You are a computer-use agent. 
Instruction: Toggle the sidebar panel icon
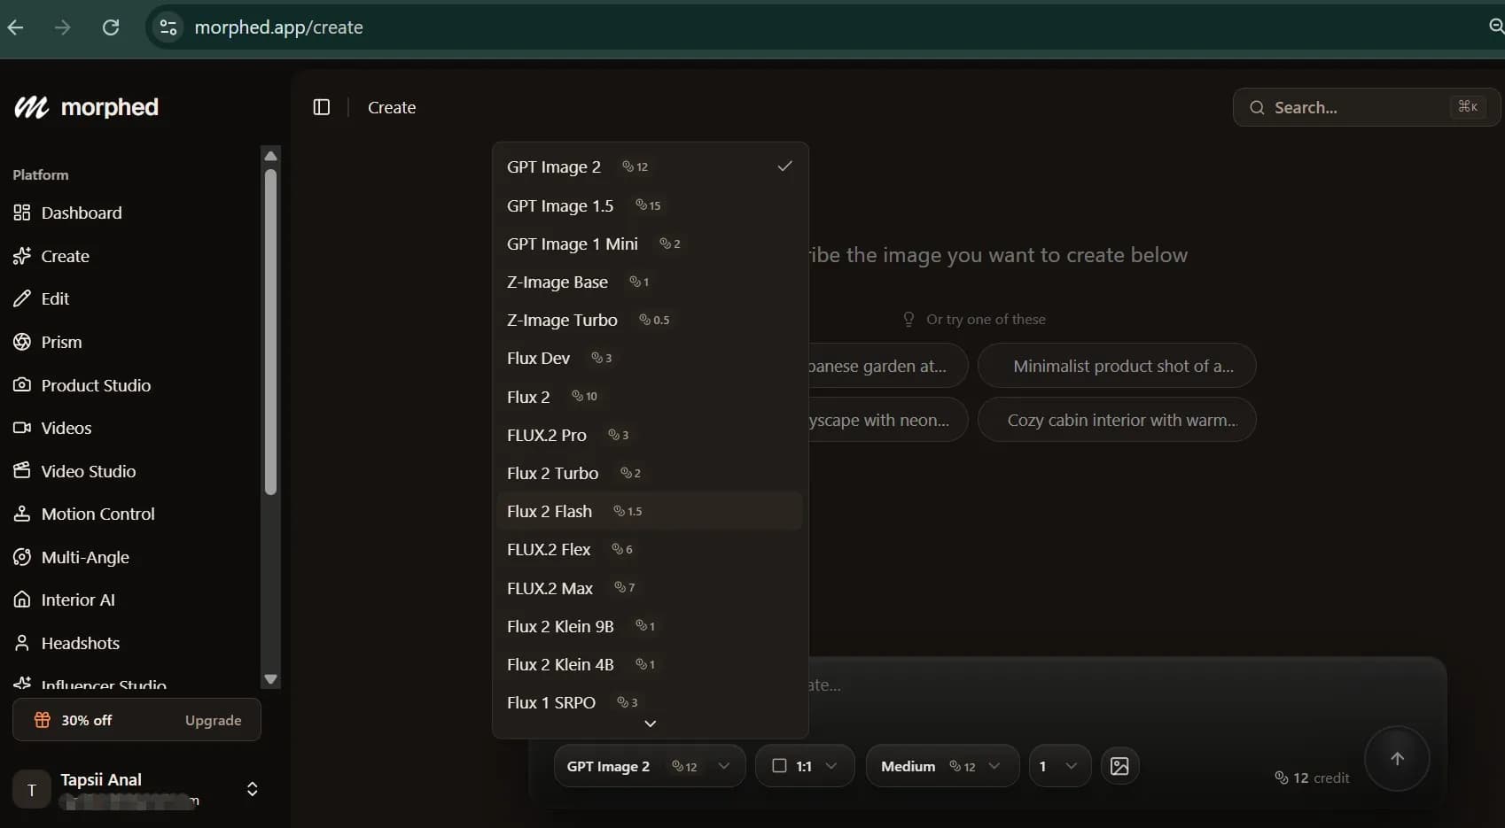[322, 107]
